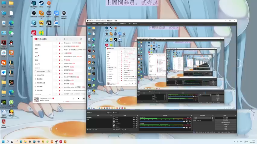257x144 pixels.
Task: Toggle like on the playing song Gentleman
Action: 53,98
